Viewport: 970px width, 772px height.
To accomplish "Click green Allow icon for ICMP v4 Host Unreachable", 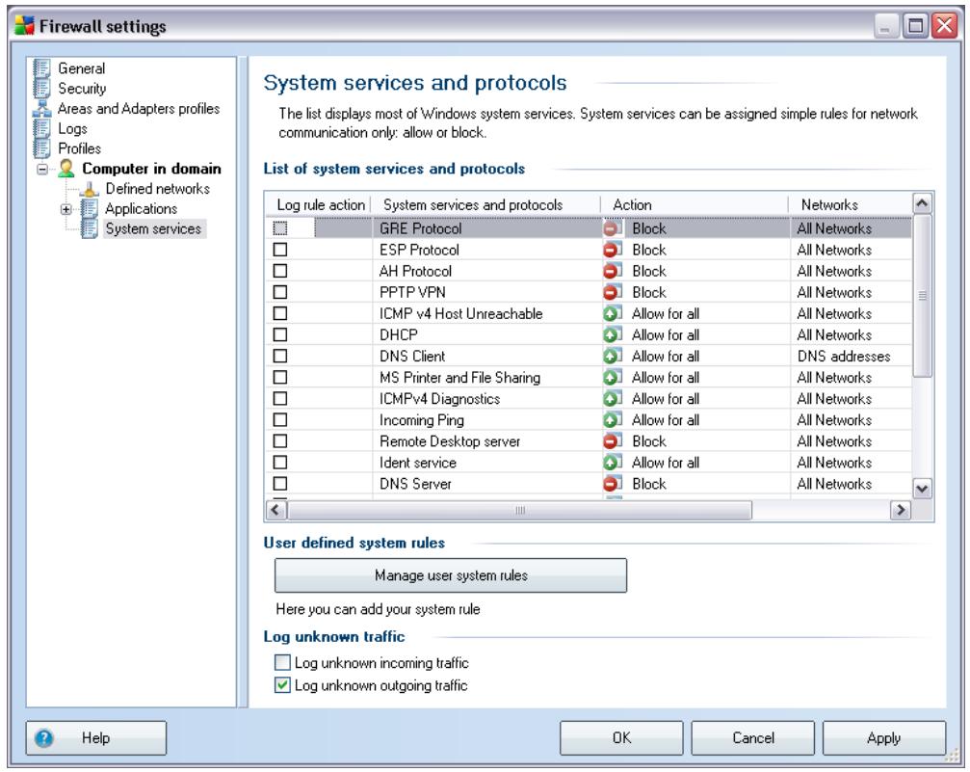I will pyautogui.click(x=612, y=314).
